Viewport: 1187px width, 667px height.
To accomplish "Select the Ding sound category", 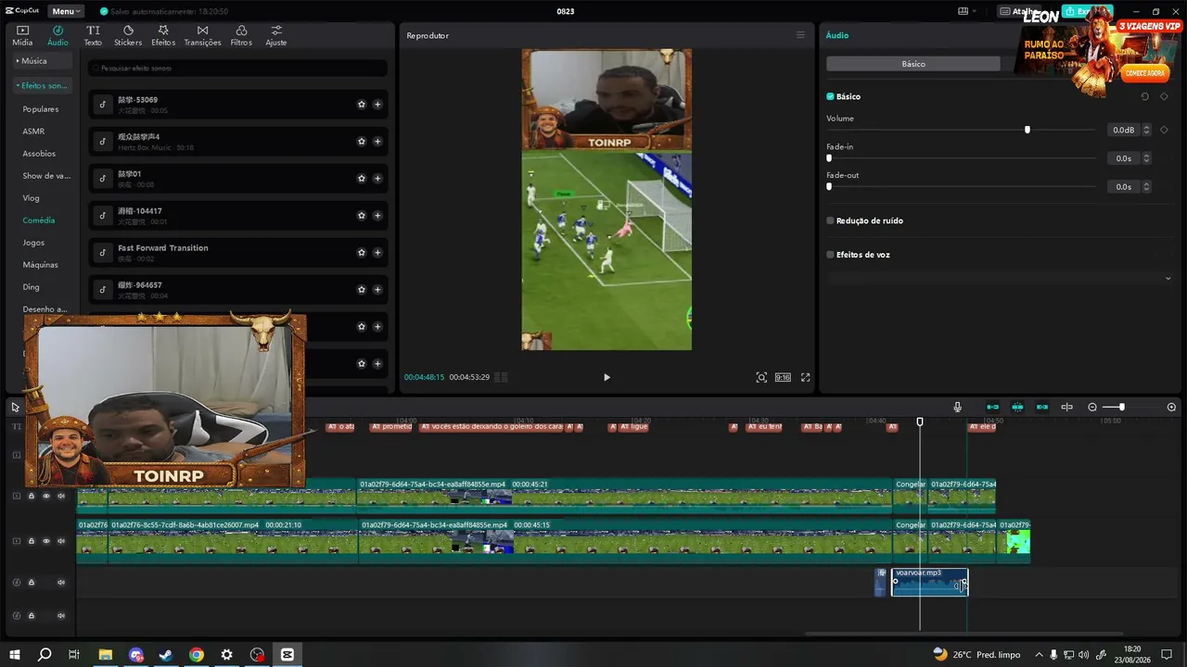I will click(32, 287).
